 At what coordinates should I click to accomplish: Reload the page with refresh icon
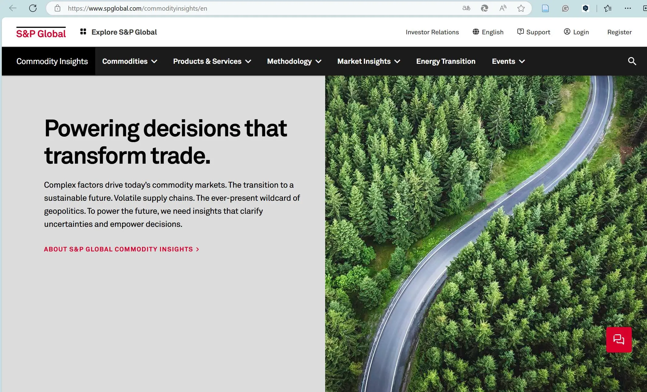click(x=33, y=8)
